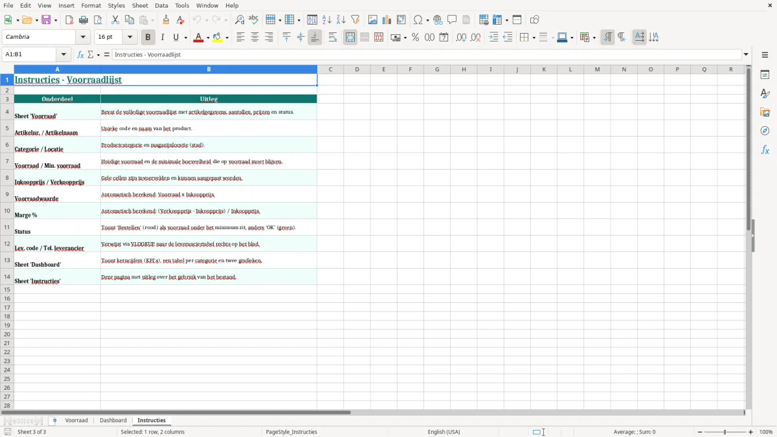The image size is (777, 437).
Task: Click column header C
Action: pyautogui.click(x=330, y=69)
